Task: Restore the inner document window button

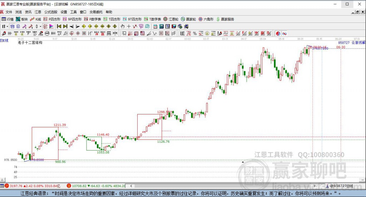Action: pos(357,12)
